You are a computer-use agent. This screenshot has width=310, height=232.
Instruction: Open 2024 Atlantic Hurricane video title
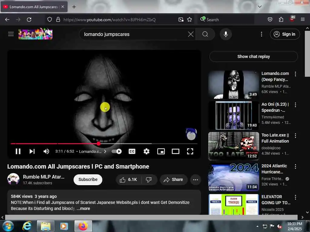pos(274,169)
